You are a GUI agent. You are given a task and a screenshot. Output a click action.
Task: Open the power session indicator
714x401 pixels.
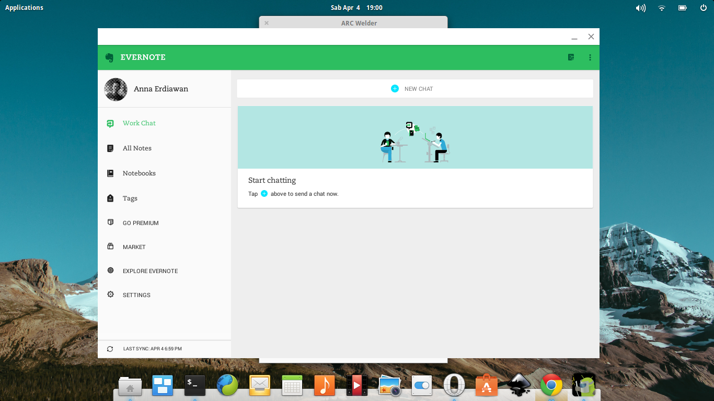point(704,8)
